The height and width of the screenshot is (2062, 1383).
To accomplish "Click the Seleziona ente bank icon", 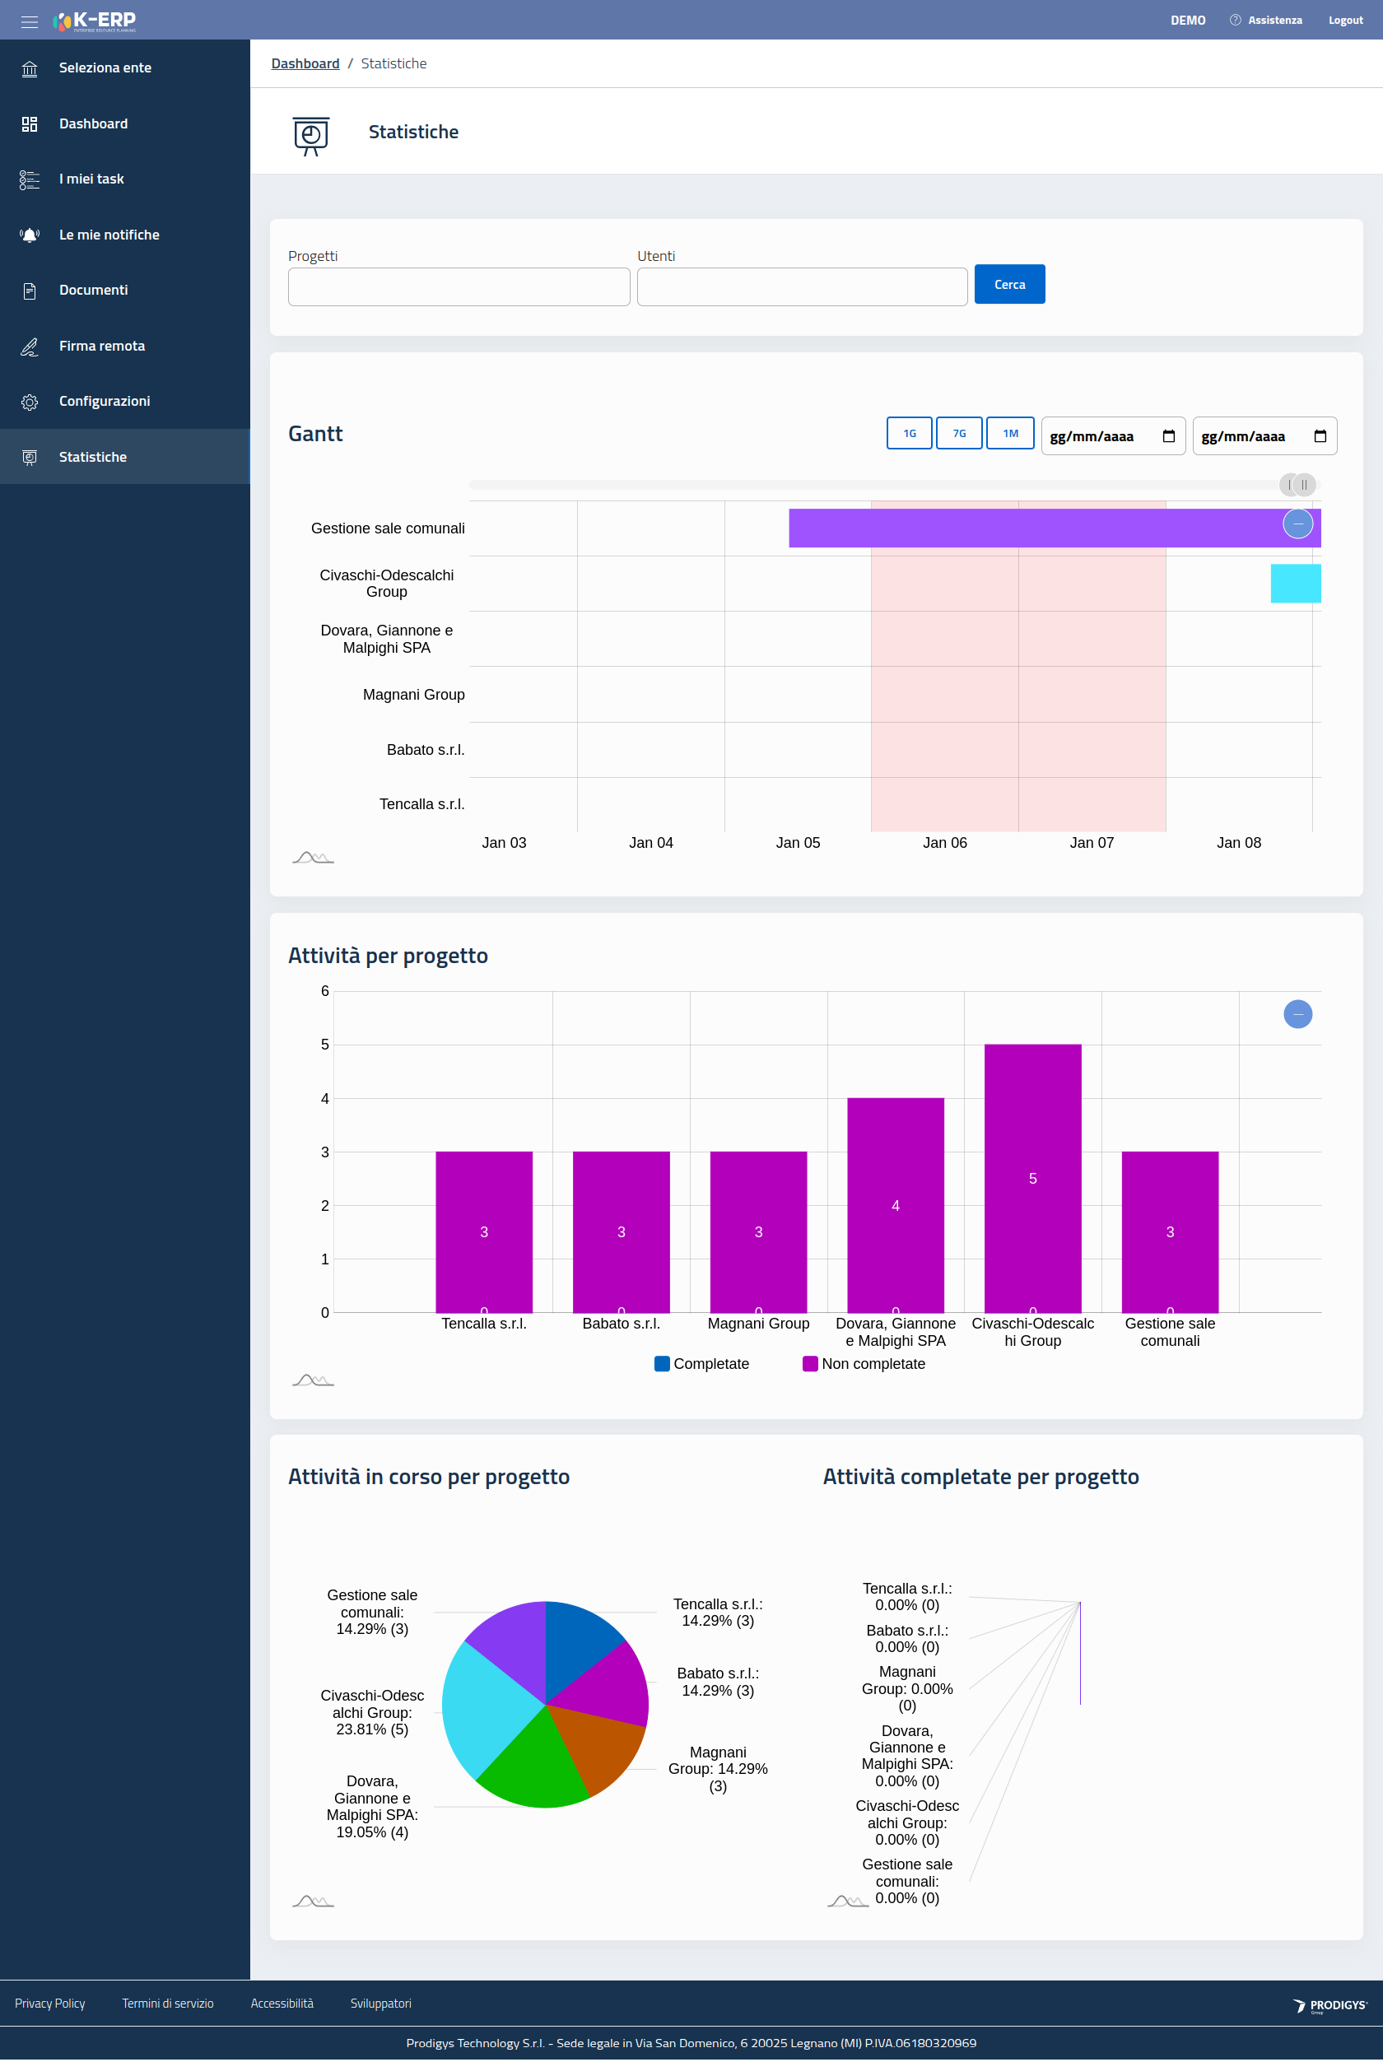I will pos(29,69).
